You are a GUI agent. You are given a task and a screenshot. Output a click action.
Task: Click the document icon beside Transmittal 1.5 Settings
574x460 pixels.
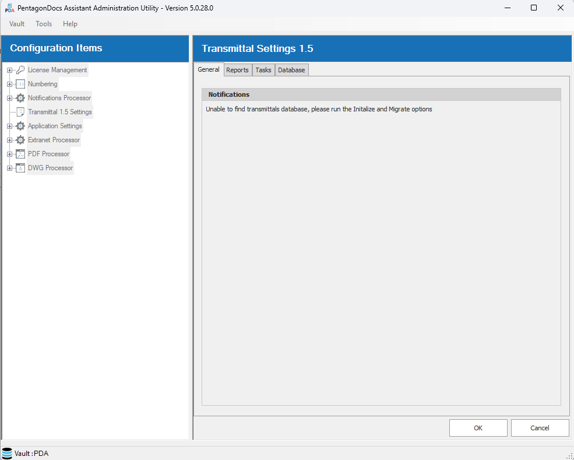click(x=20, y=112)
